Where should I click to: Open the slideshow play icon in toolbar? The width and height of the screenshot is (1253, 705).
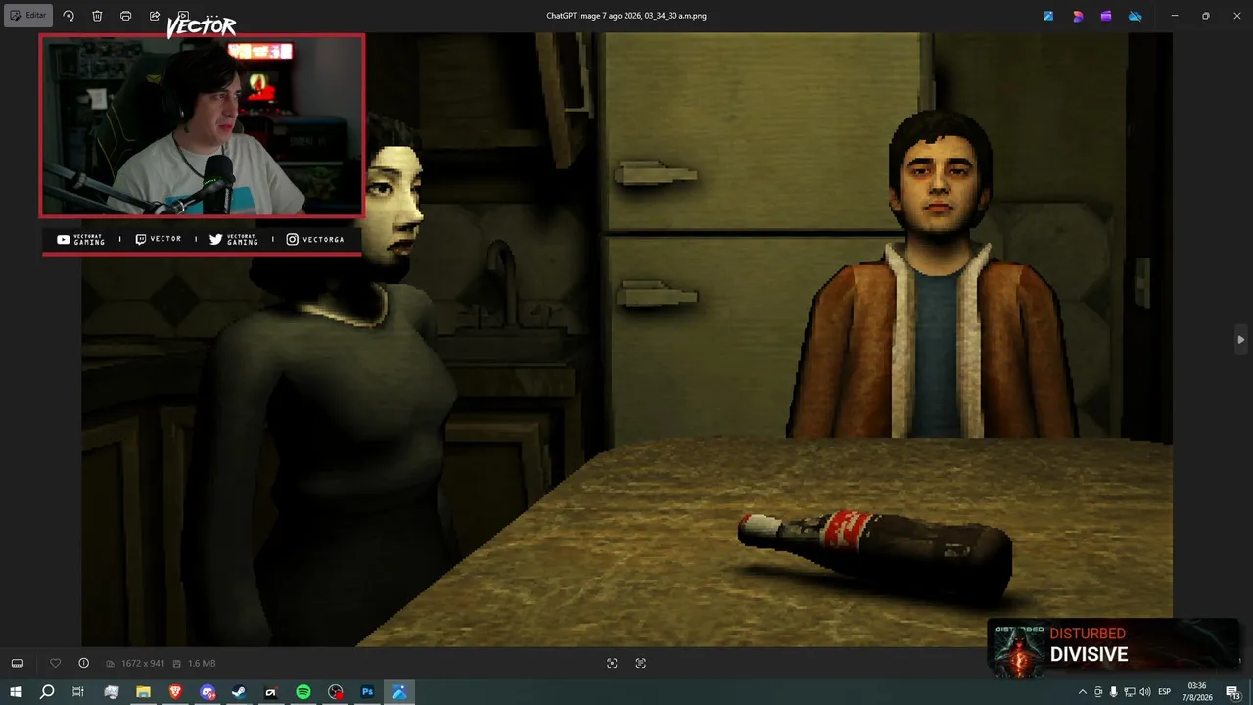click(x=183, y=16)
